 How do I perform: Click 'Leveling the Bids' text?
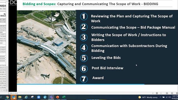click(x=106, y=58)
